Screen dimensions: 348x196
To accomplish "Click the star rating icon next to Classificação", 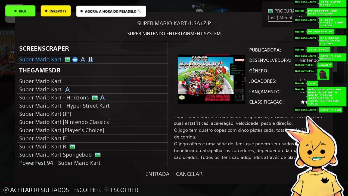I will click(303, 102).
